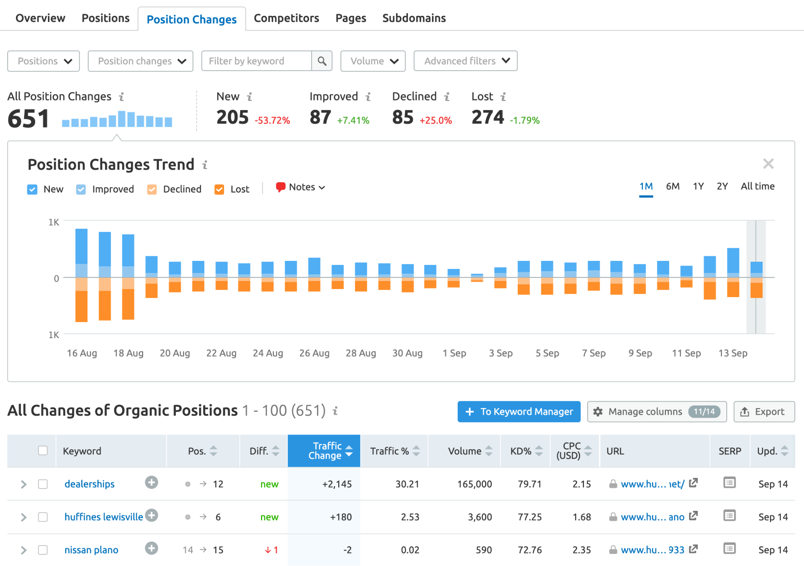Click the keyword filter search magnifier icon

click(322, 61)
